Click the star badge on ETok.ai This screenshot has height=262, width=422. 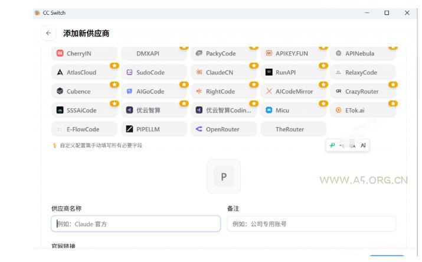click(393, 103)
